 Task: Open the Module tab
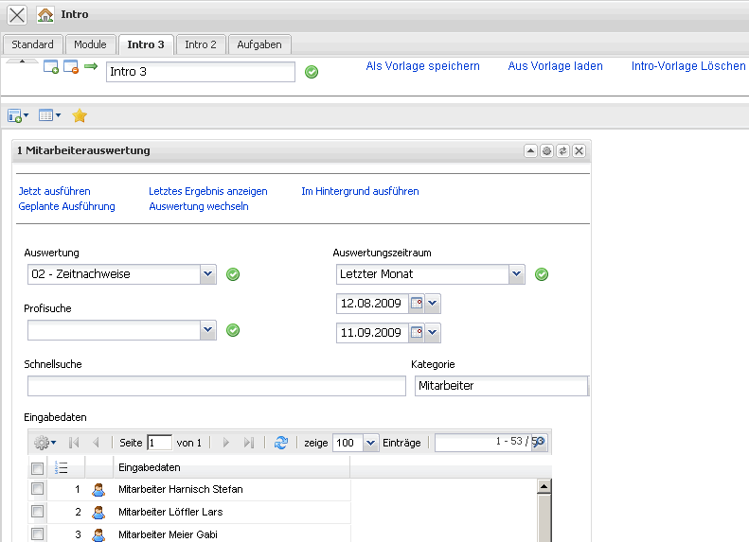91,44
